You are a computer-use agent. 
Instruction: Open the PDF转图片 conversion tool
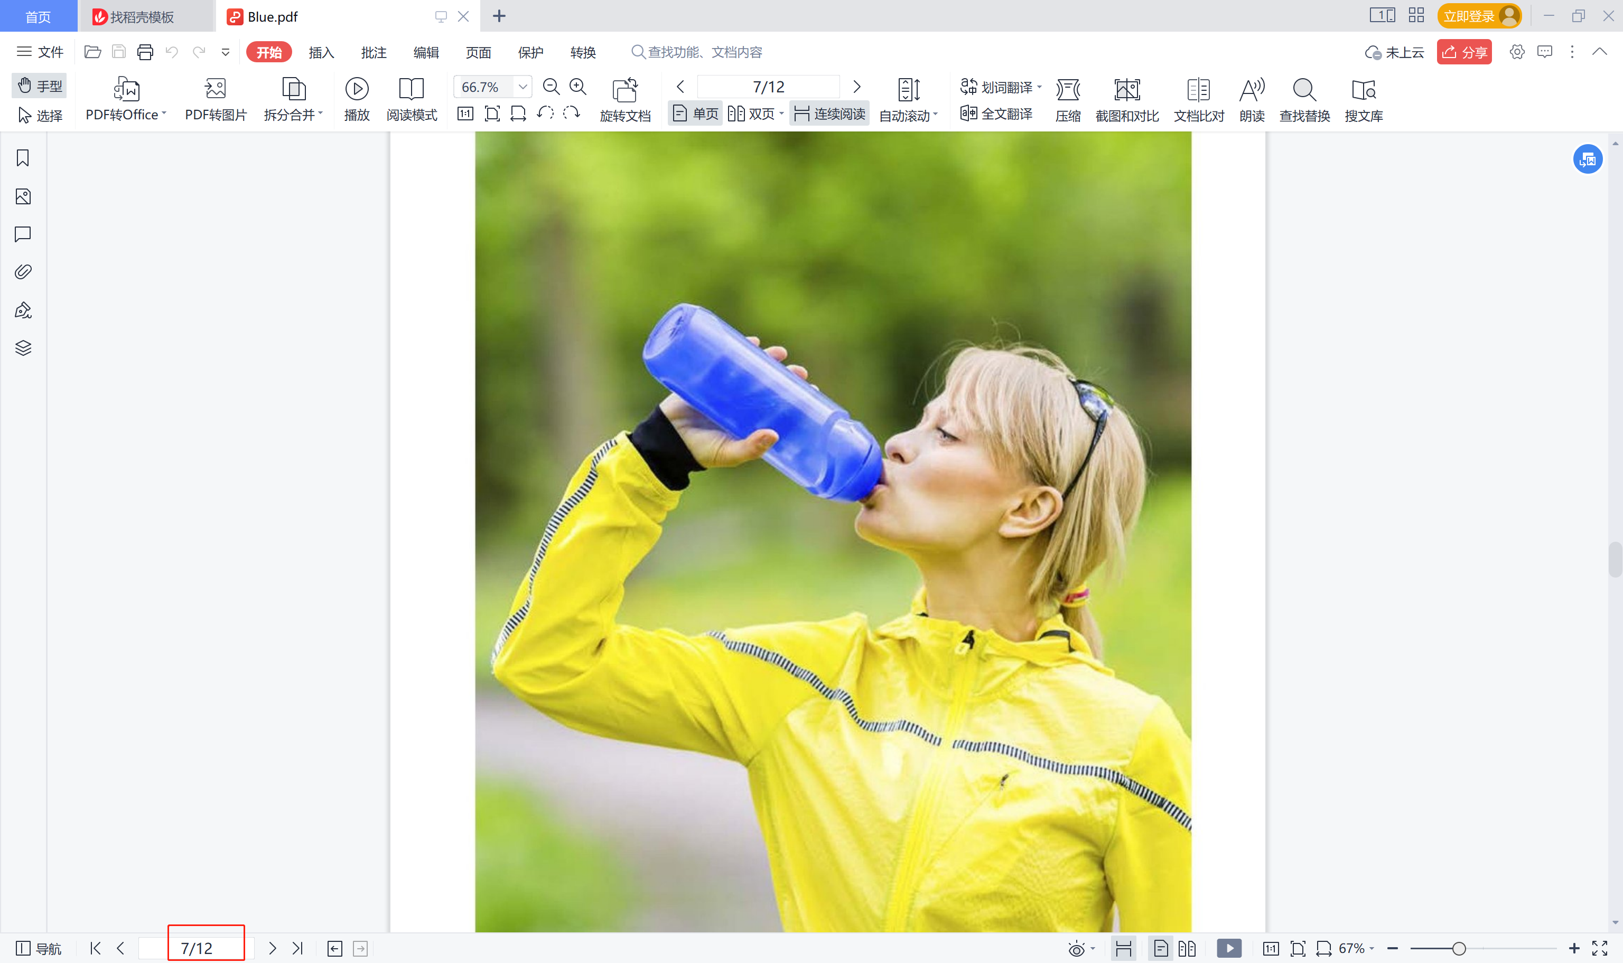(216, 99)
